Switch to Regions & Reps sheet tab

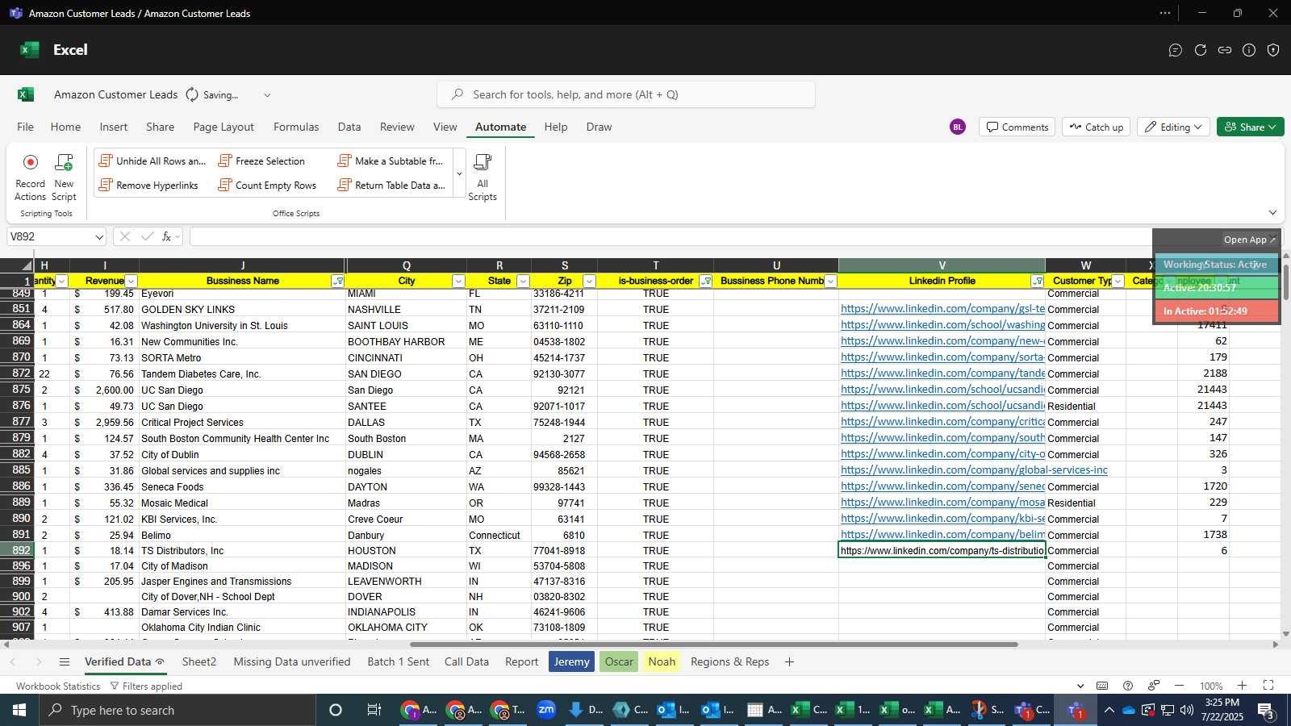point(730,662)
